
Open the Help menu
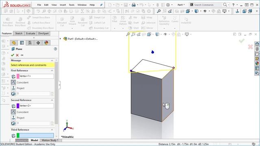(x=92, y=5)
